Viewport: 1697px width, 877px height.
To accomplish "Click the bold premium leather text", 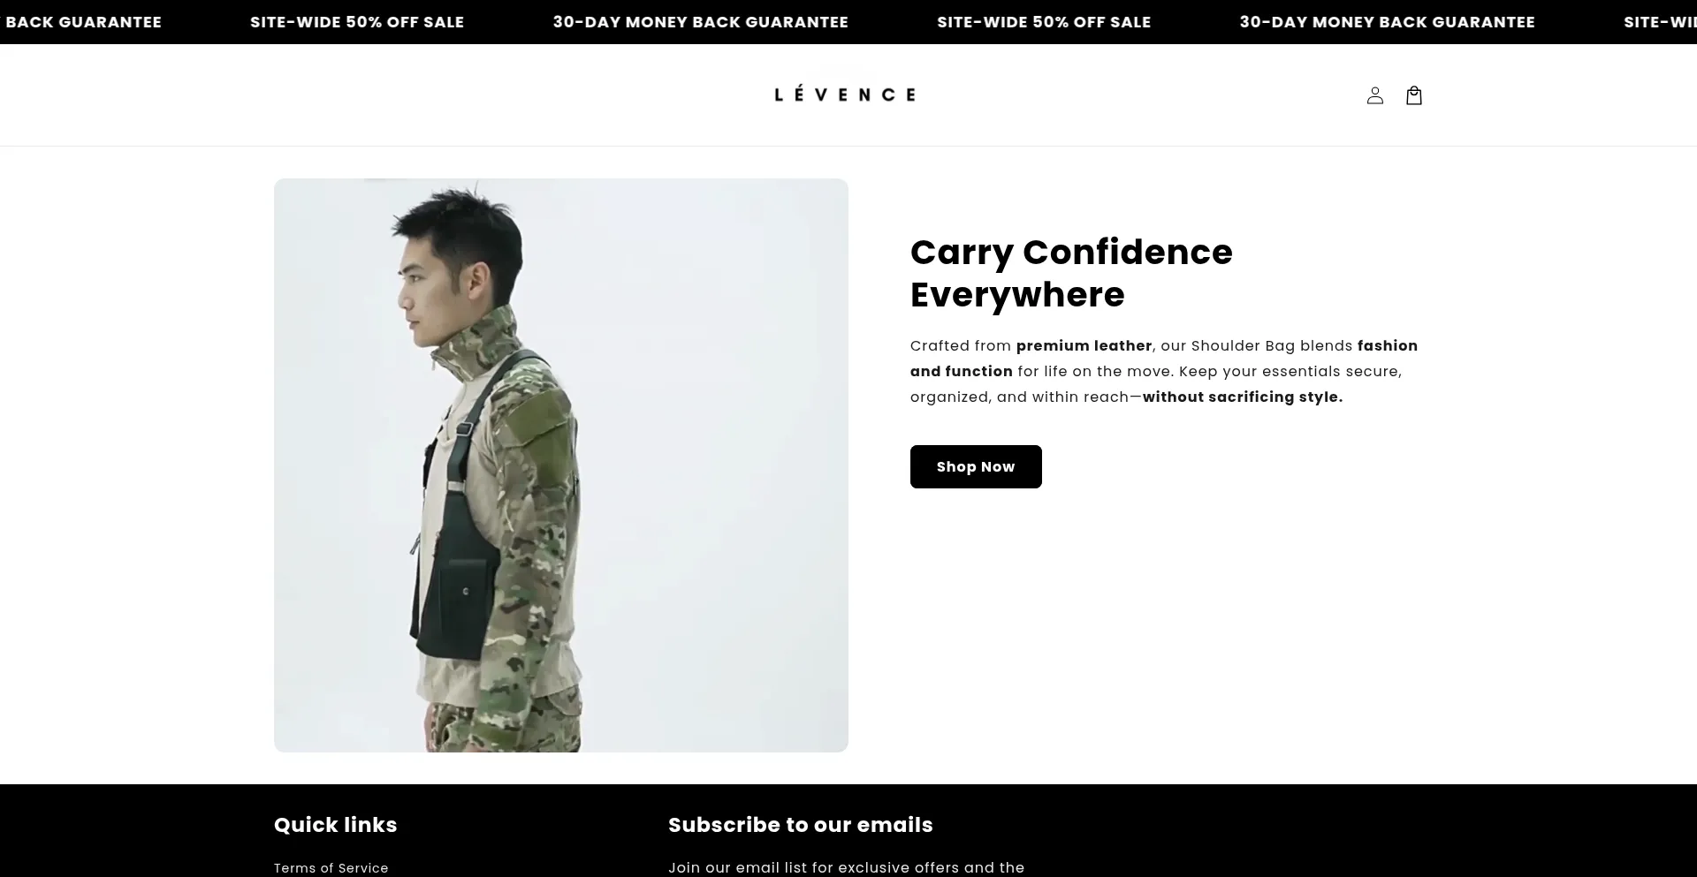I will 1084,345.
